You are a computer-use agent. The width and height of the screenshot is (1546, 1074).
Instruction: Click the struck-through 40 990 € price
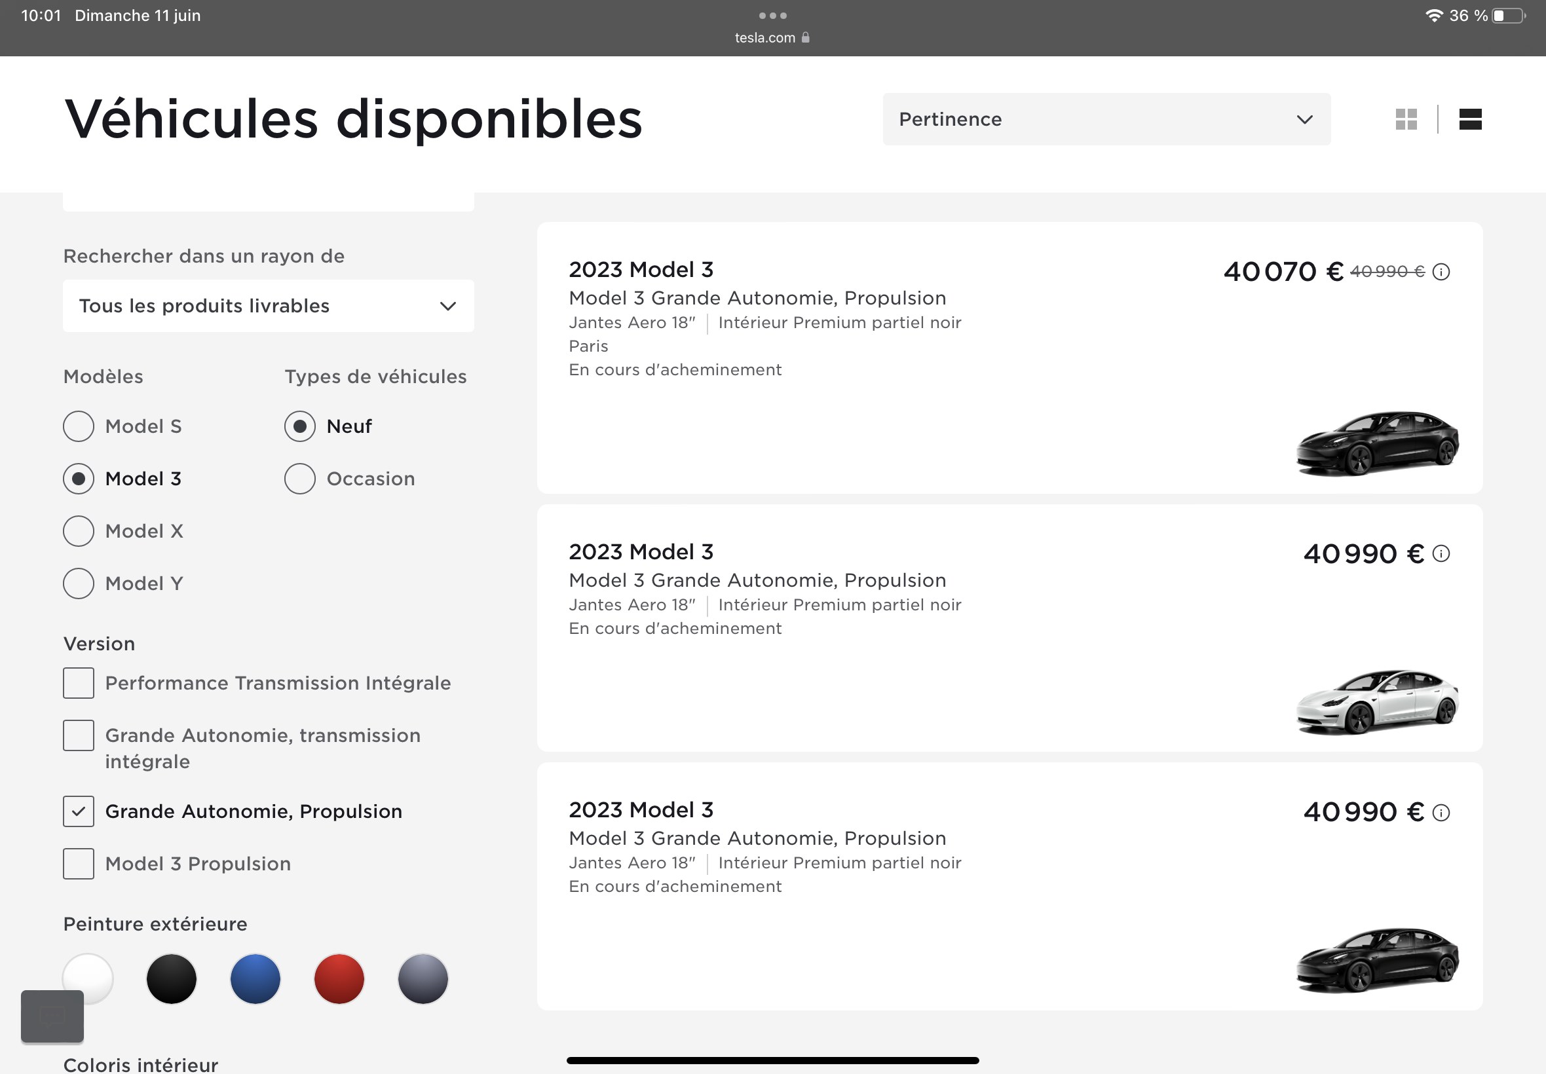tap(1387, 272)
